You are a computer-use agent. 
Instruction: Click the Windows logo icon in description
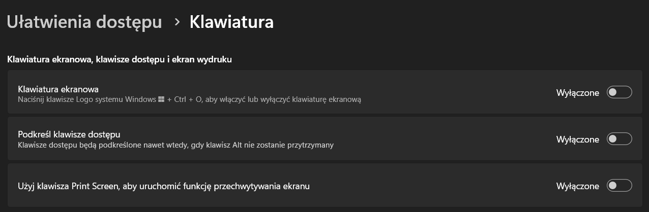pyautogui.click(x=161, y=100)
